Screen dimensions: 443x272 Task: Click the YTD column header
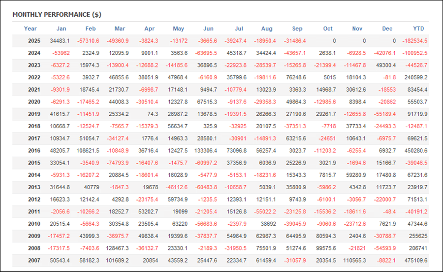pyautogui.click(x=418, y=29)
